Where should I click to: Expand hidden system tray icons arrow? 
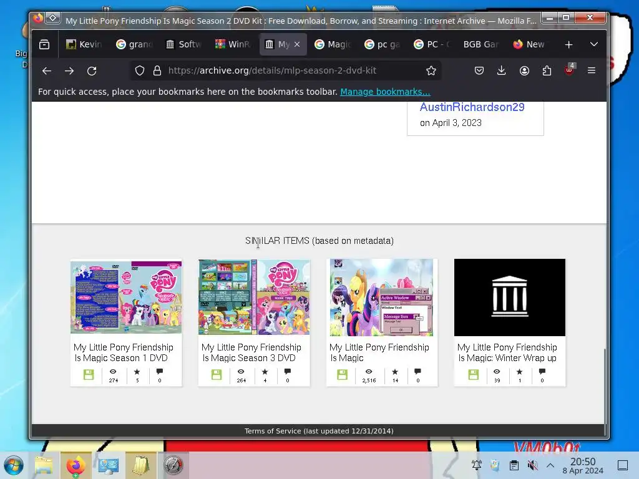click(550, 465)
